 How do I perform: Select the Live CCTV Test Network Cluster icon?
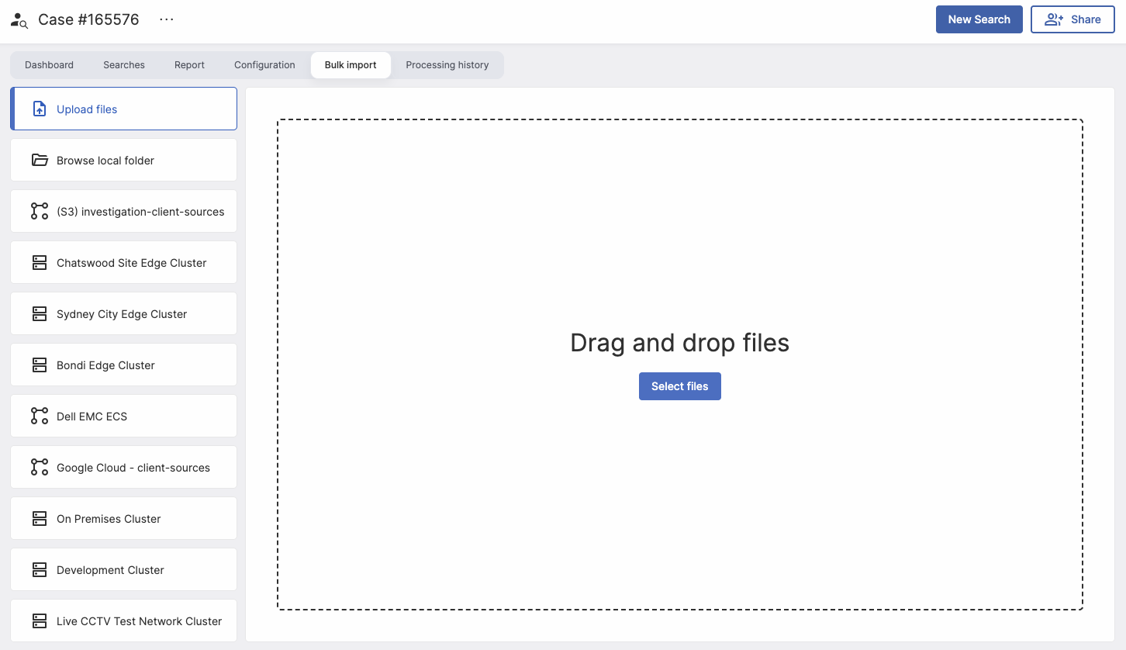pos(40,621)
